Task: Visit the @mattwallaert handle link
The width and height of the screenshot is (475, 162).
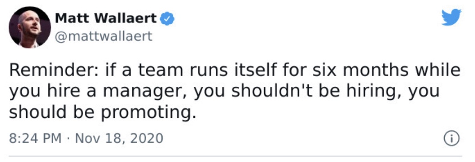Action: (x=103, y=36)
